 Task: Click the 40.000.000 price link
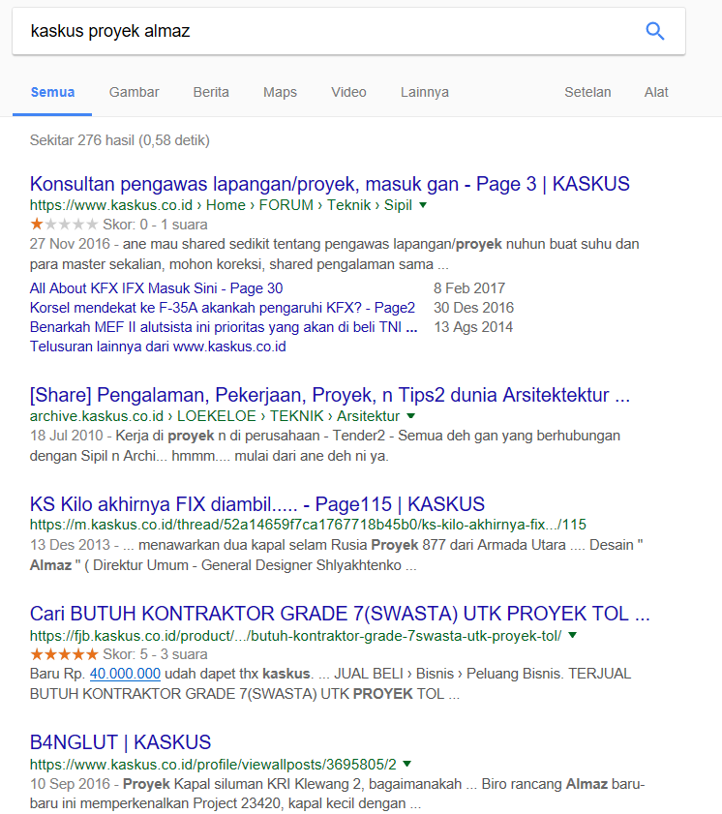(x=125, y=674)
